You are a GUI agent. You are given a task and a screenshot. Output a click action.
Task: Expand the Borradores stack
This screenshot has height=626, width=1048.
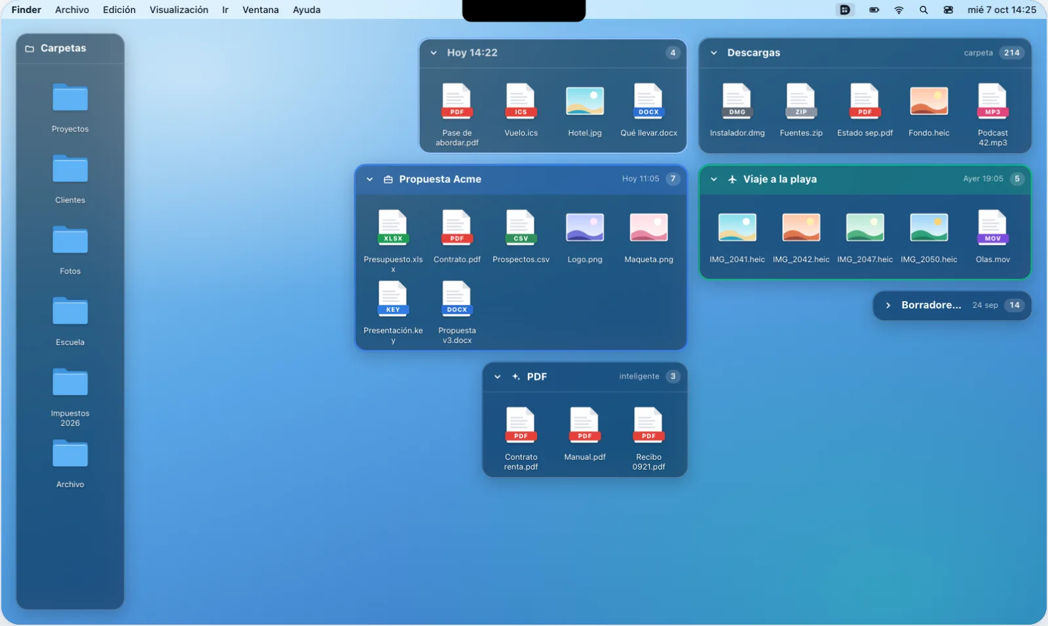tap(888, 305)
